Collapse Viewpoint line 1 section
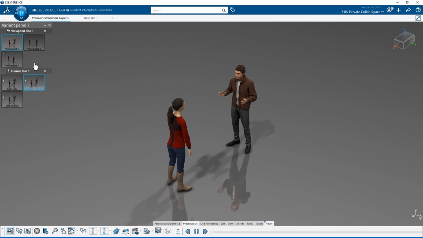Image resolution: width=423 pixels, height=238 pixels. pos(3,31)
